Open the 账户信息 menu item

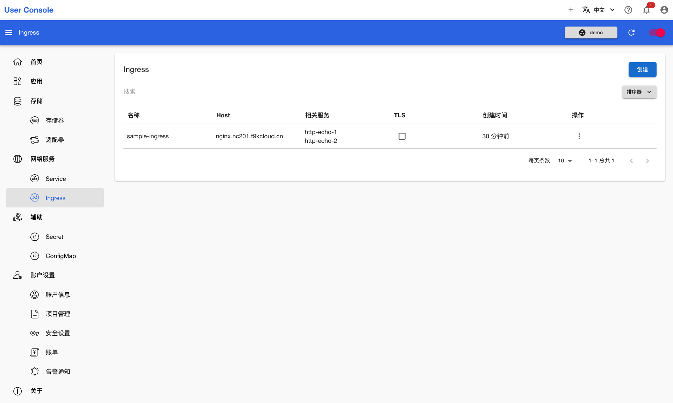[55, 295]
